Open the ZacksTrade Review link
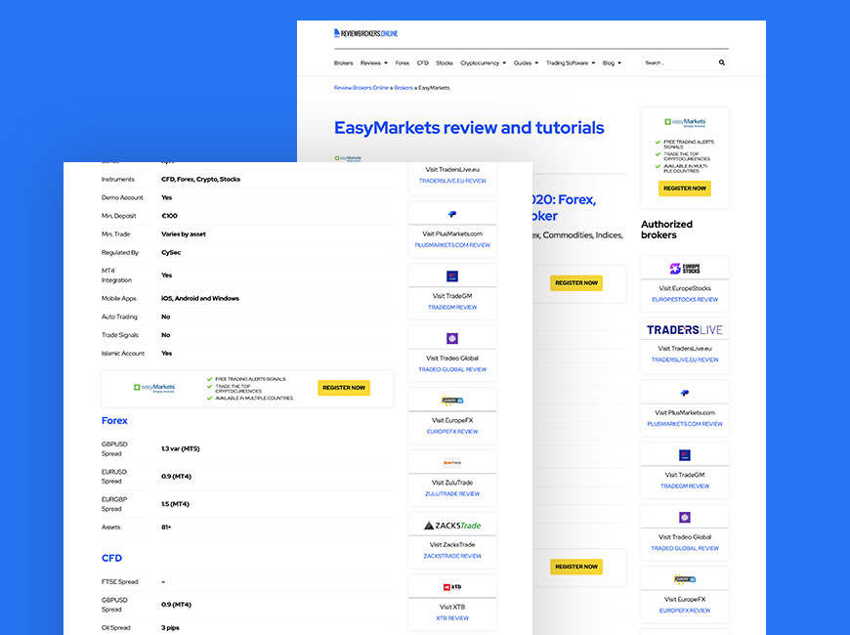 (452, 556)
